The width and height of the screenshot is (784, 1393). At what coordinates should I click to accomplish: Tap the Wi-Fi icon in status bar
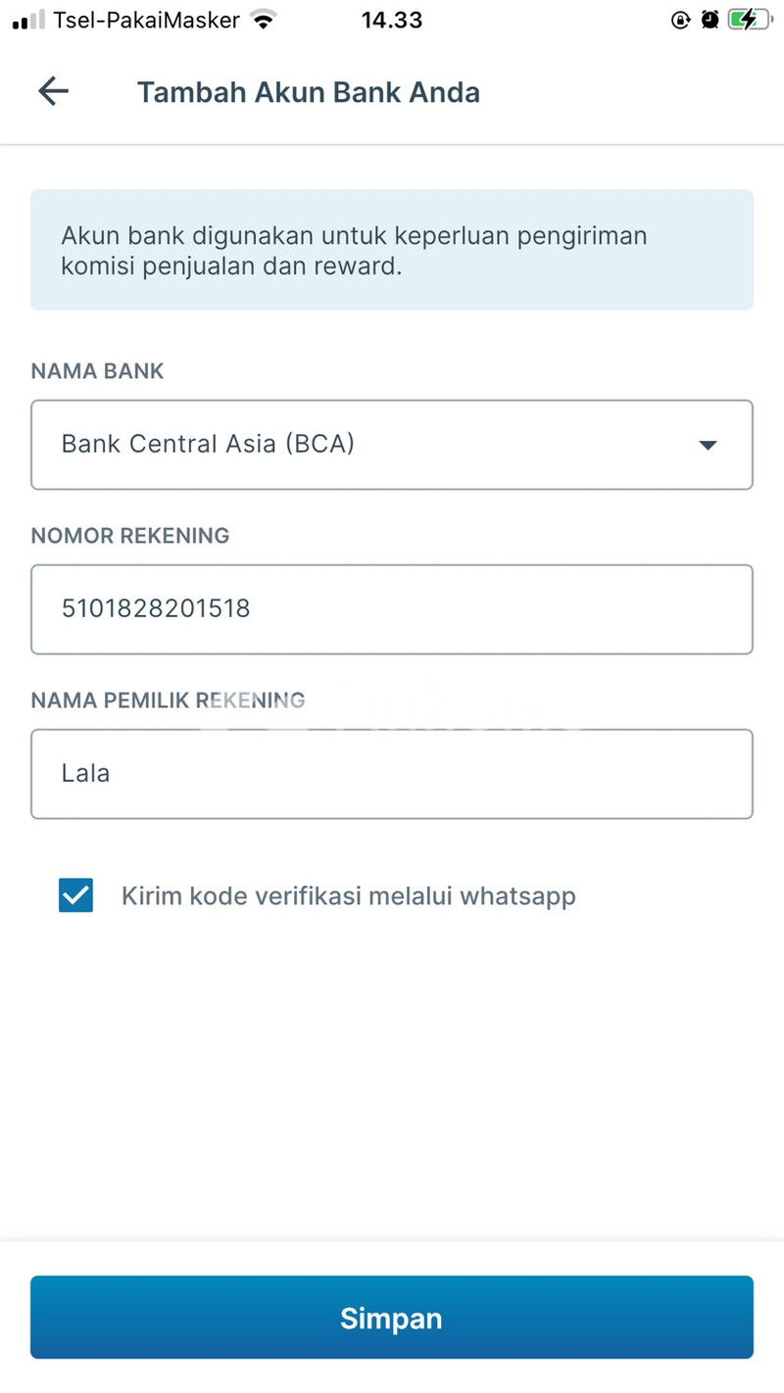tap(263, 20)
